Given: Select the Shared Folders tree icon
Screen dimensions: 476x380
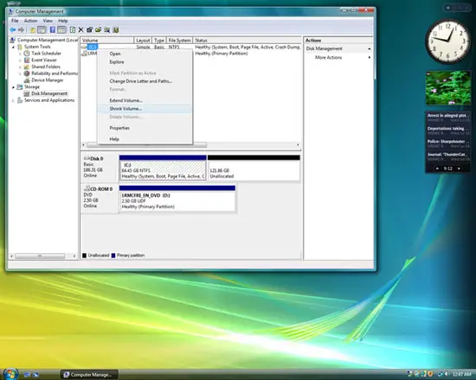Looking at the screenshot, I should pos(27,66).
